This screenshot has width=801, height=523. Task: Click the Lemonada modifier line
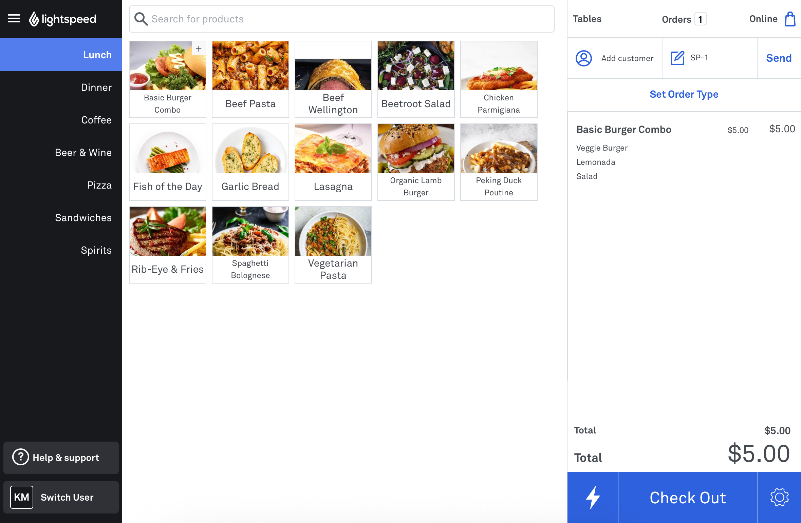pos(596,162)
